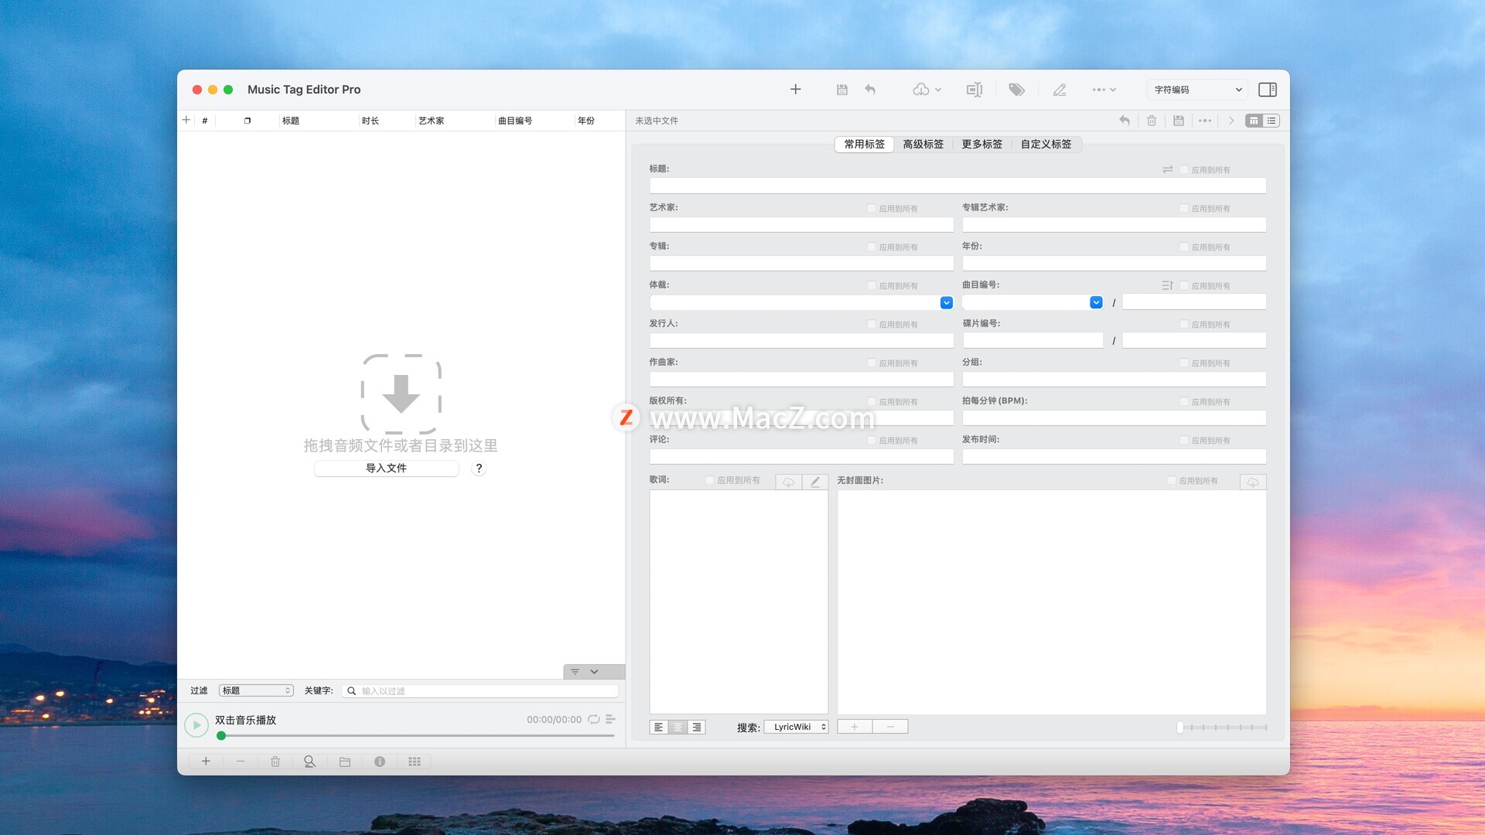The image size is (1485, 835).
Task: Click the save disk icon in top toolbar
Action: (x=842, y=90)
